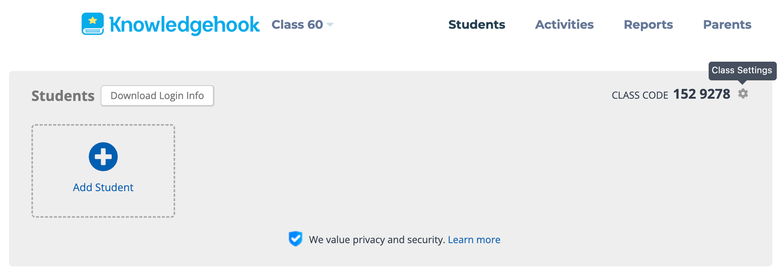
Task: Click the Students section heading
Action: click(63, 96)
